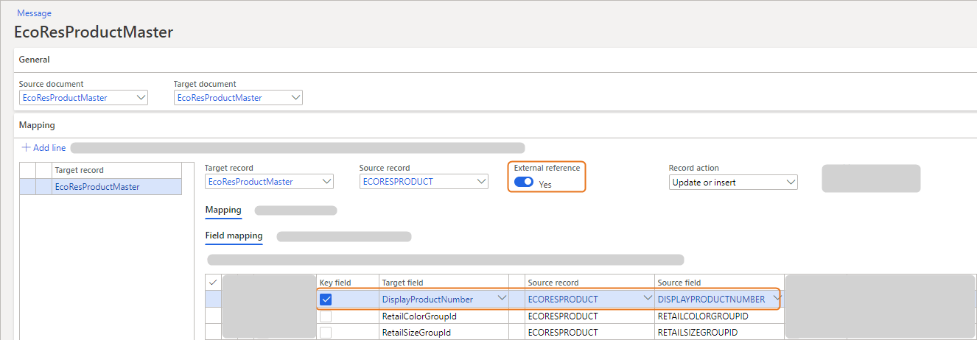The width and height of the screenshot is (977, 340).
Task: Select EcoResProductMaster row in Target record list
Action: click(97, 187)
